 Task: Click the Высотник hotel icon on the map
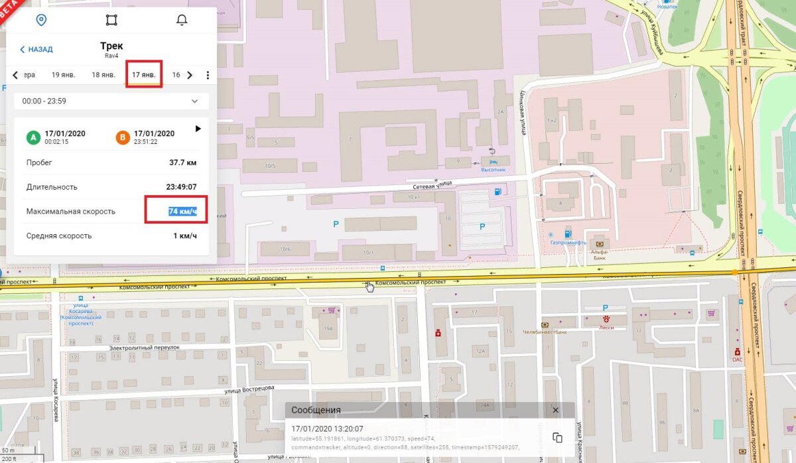(x=493, y=161)
